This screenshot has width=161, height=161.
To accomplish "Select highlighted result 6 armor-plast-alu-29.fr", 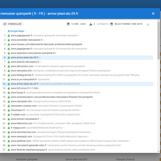I will 78,58.
